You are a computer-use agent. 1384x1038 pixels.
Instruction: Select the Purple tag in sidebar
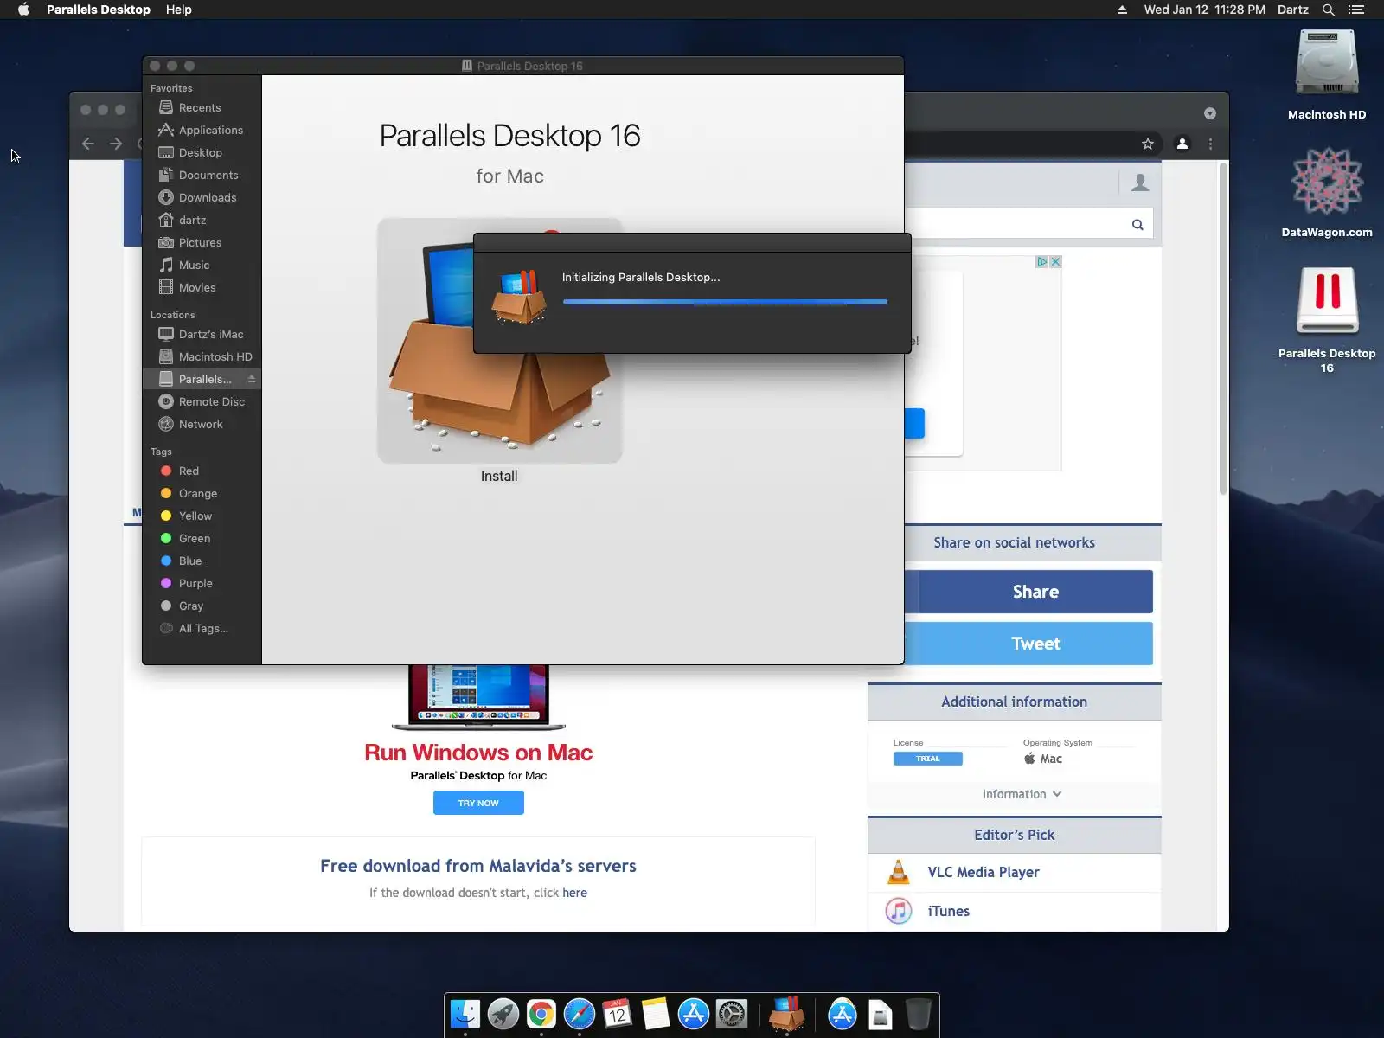pos(202,583)
